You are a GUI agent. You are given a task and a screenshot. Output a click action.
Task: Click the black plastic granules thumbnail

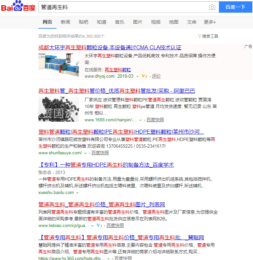[58, 109]
